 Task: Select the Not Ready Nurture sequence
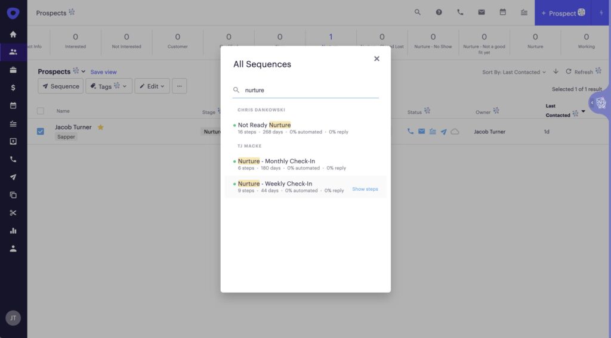pyautogui.click(x=305, y=128)
